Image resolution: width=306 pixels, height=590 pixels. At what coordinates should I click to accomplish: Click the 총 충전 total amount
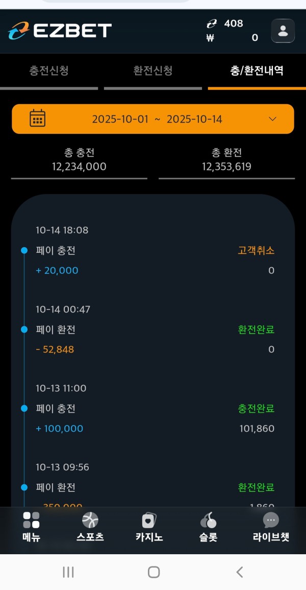[79, 167]
